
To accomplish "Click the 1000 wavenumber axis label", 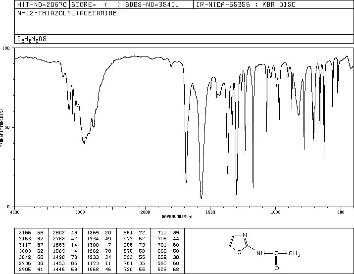I will (275, 212).
